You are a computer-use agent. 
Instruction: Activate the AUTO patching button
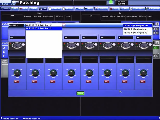click(x=23, y=9)
